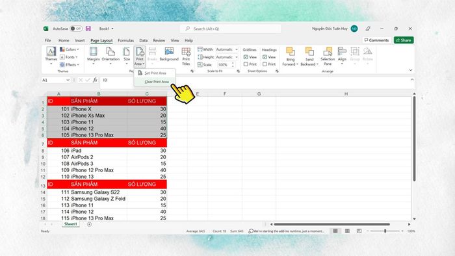Screen dimensions: 455x256
Task: Check Gridlines Print checkbox
Action: click(246, 64)
